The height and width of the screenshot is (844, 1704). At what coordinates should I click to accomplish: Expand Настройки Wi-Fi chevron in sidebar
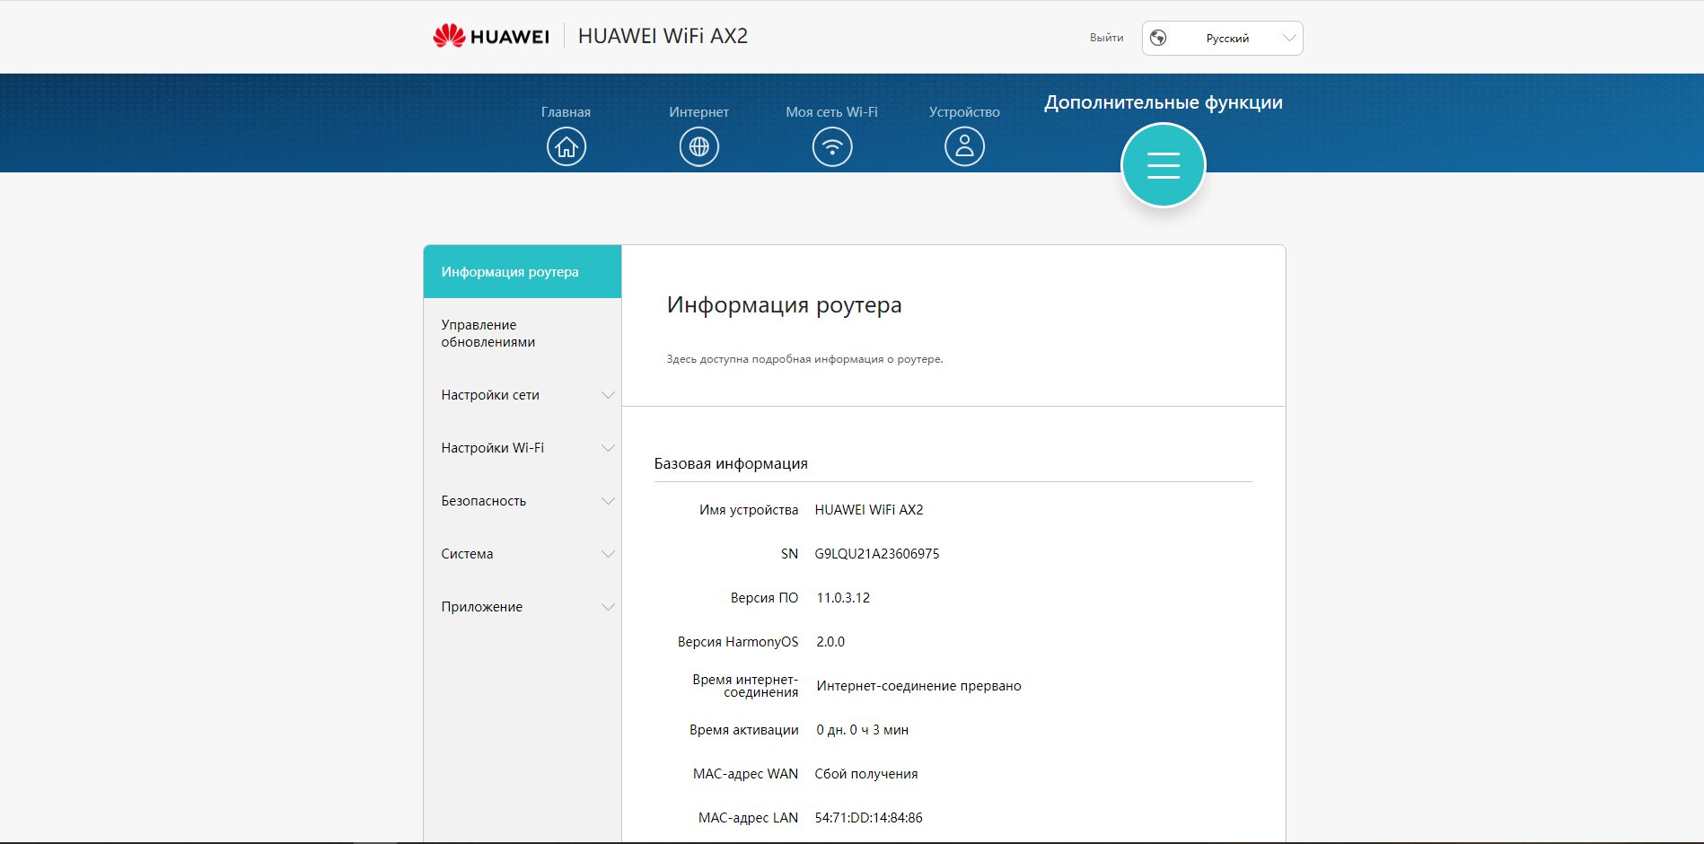tap(608, 448)
